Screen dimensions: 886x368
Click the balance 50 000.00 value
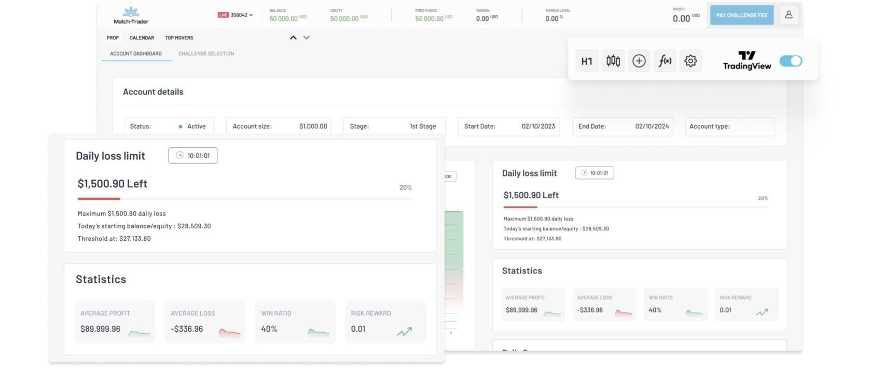pos(283,18)
